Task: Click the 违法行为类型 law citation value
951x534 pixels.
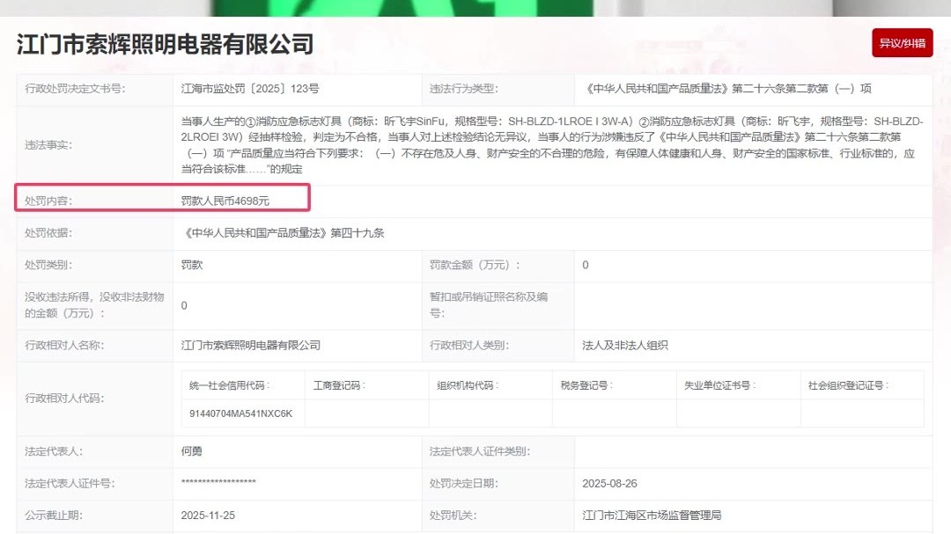Action: coord(727,89)
